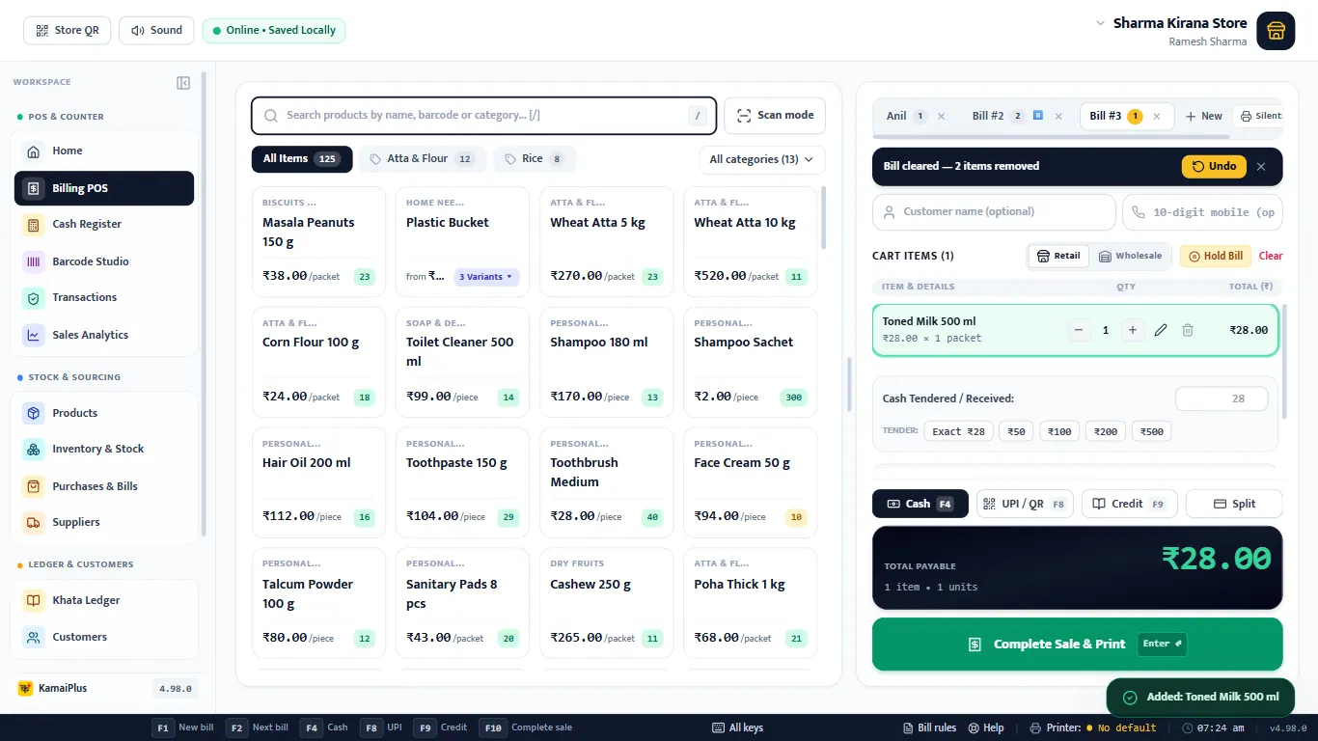Open the Customers list

pyautogui.click(x=104, y=637)
